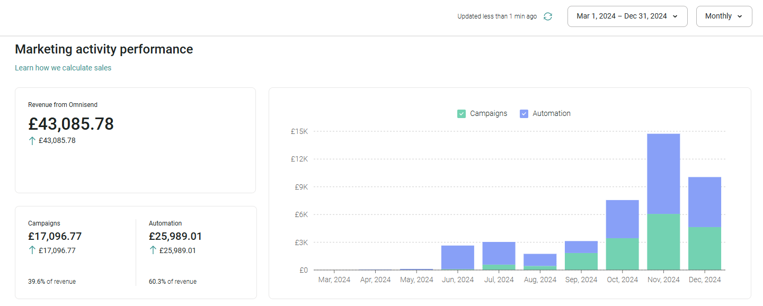Image resolution: width=763 pixels, height=306 pixels.
Task: Click up arrow under Automation revenue
Action: pyautogui.click(x=153, y=250)
